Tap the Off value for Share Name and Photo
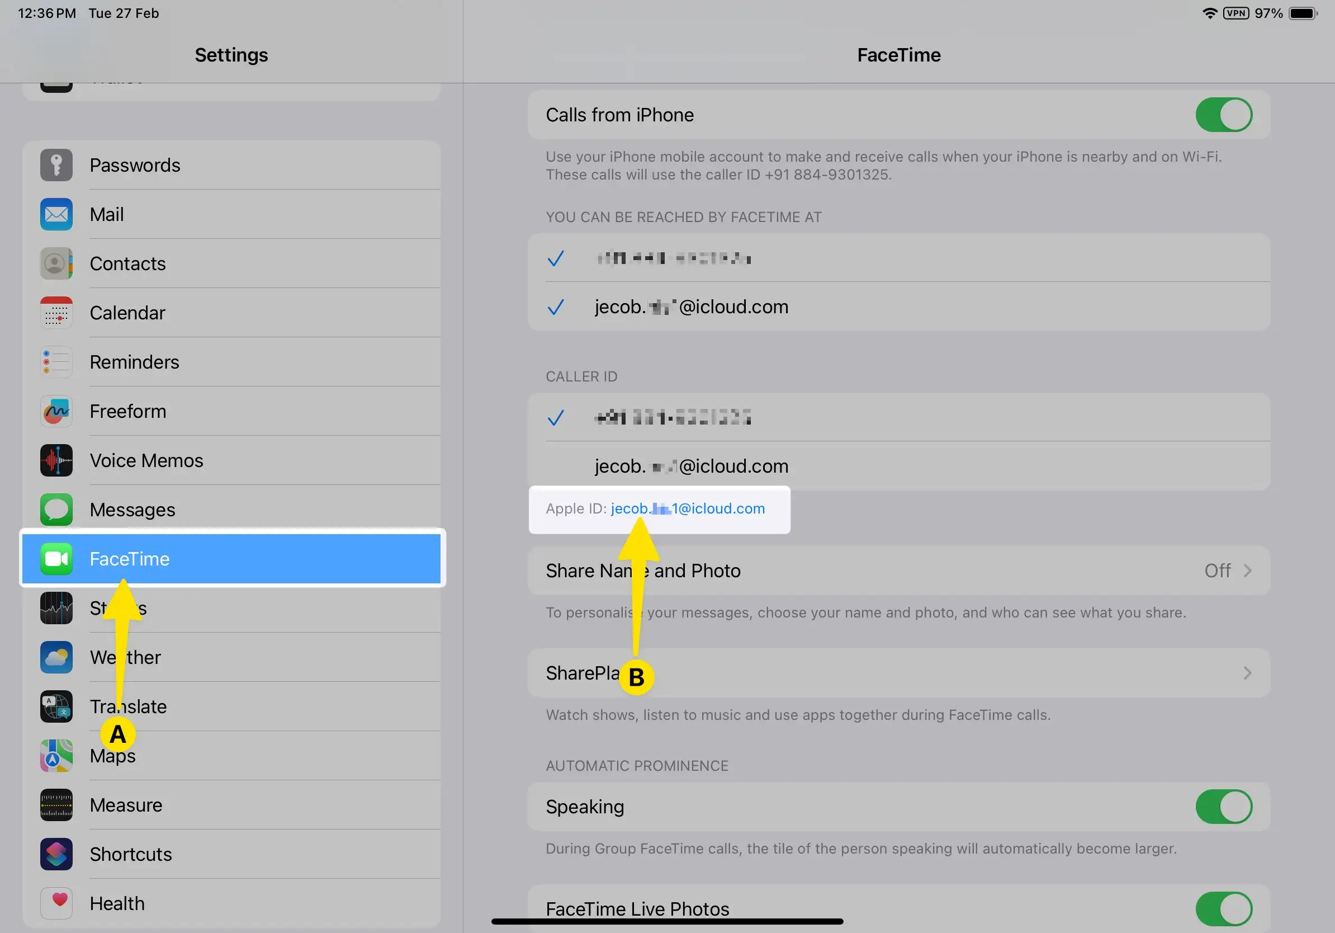1335x933 pixels. click(1217, 571)
